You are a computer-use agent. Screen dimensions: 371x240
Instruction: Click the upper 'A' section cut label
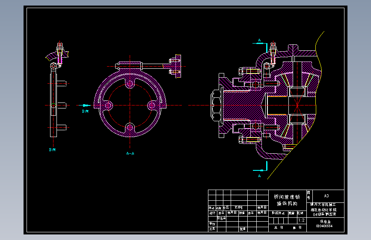click(259, 40)
